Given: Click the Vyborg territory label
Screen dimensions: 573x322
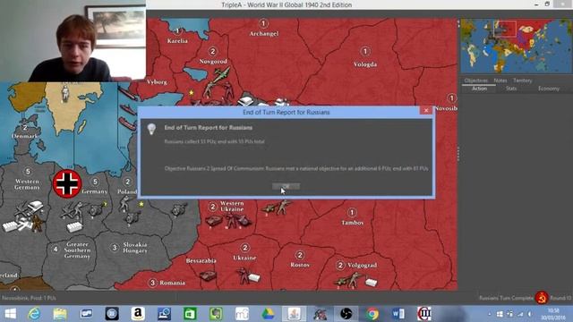Looking at the screenshot, I should click(x=157, y=82).
